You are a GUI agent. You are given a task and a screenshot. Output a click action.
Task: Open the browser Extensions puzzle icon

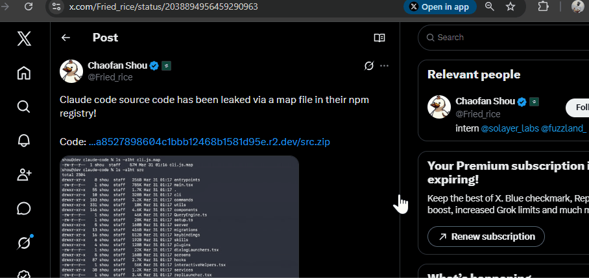[x=543, y=6]
